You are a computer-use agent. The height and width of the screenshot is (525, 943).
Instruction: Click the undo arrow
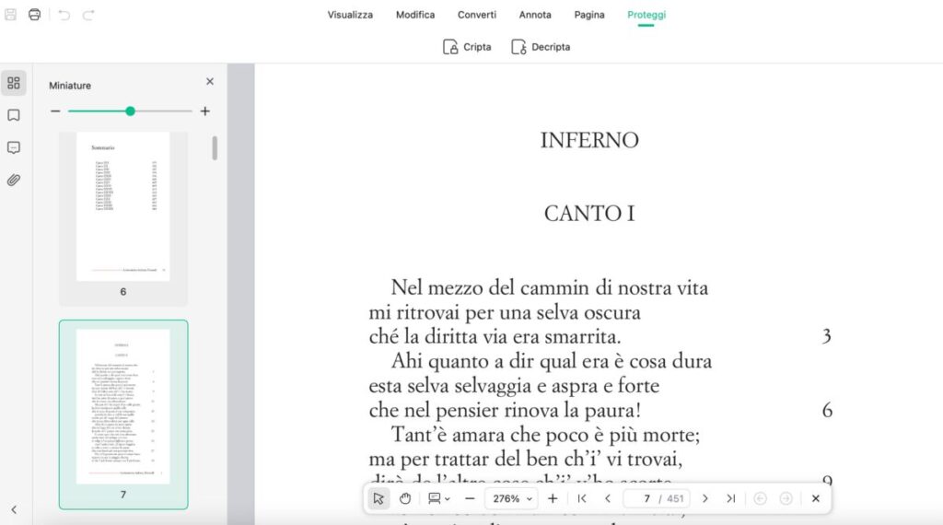click(x=64, y=15)
